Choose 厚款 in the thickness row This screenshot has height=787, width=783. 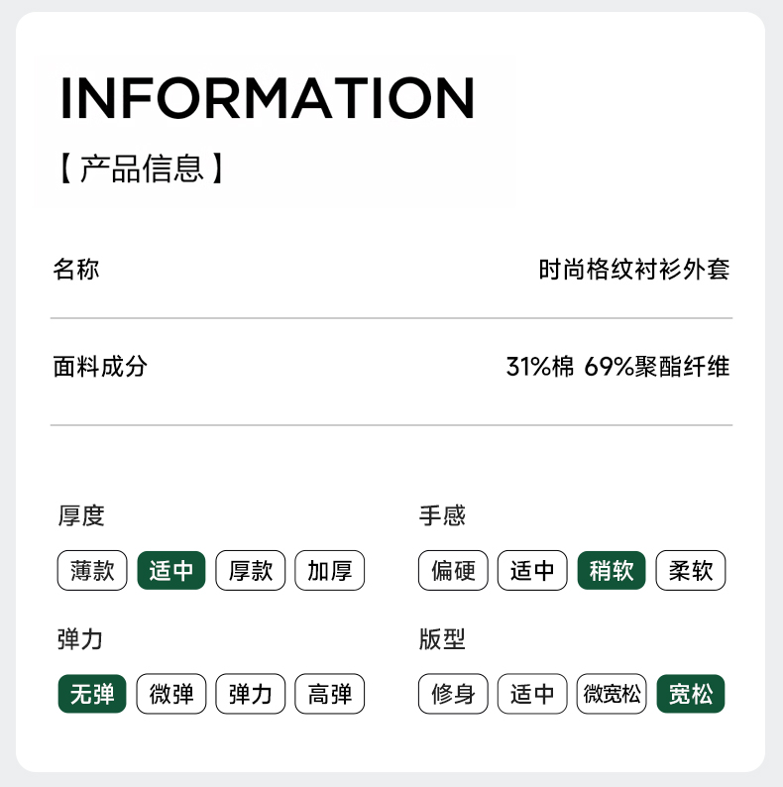(x=251, y=571)
